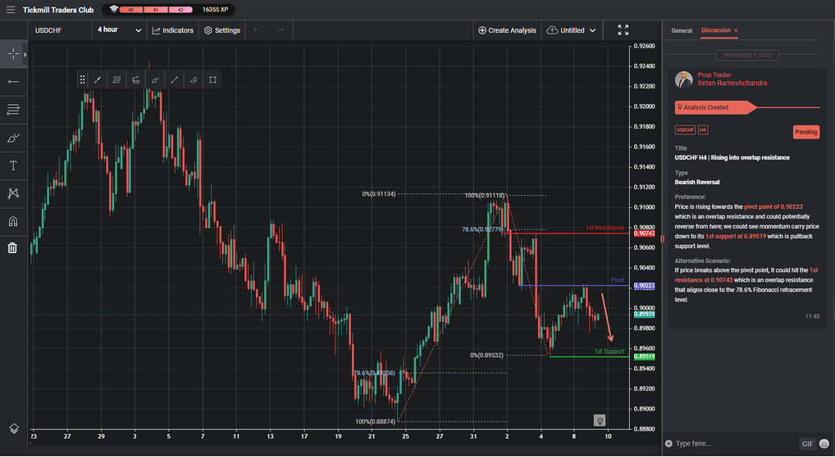Click the redo arrow

pos(281,30)
